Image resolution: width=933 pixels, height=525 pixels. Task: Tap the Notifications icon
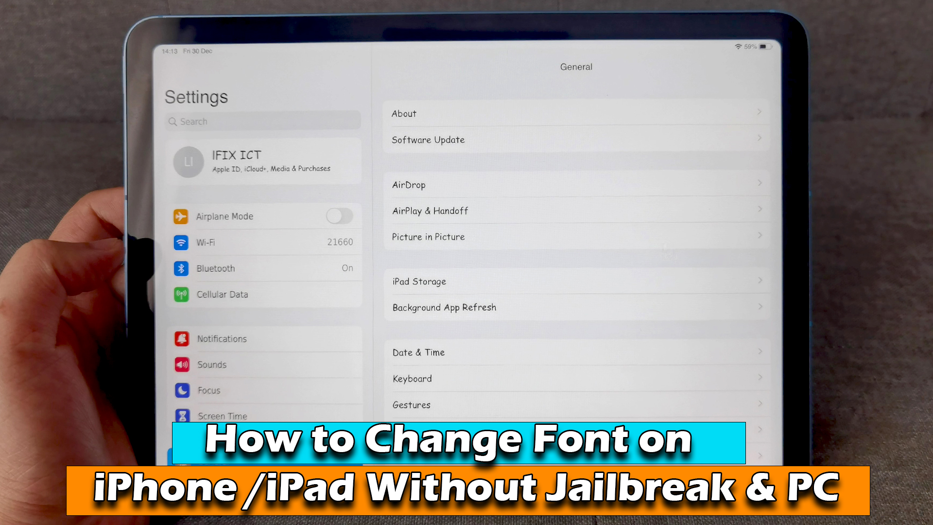point(182,338)
